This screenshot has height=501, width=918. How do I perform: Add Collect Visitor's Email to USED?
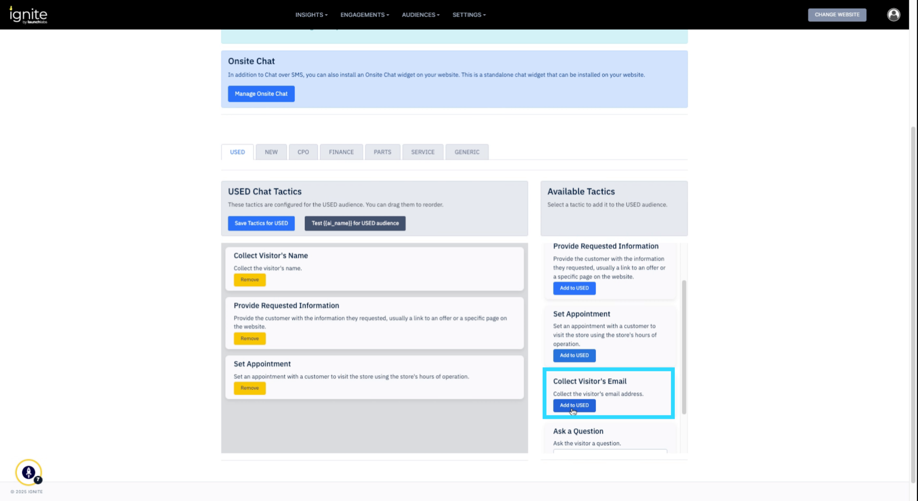(574, 405)
